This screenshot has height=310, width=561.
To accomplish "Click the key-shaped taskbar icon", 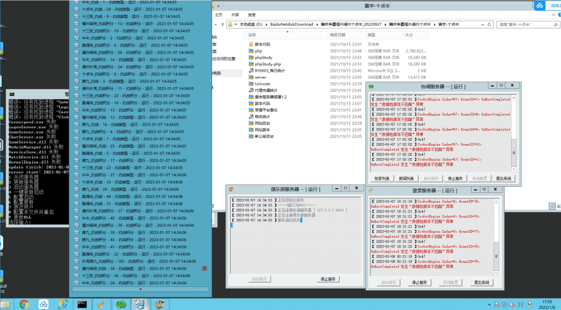I will click(101, 305).
